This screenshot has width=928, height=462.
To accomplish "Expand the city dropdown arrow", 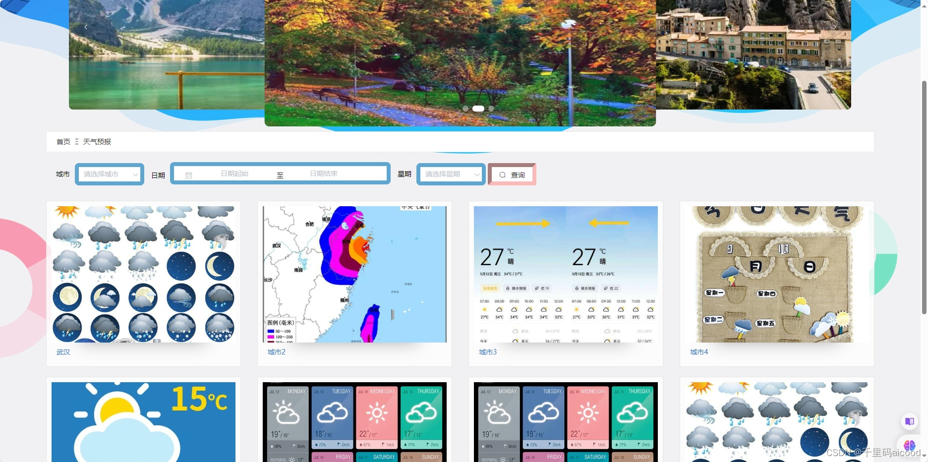I will pyautogui.click(x=135, y=174).
